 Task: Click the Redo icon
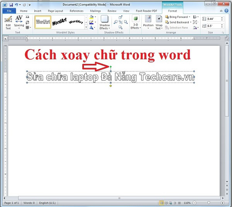pyautogui.click(x=24, y=5)
